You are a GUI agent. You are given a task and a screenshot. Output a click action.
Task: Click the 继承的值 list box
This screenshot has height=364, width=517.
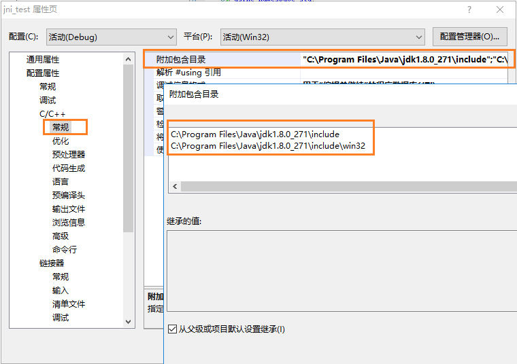coord(342,271)
